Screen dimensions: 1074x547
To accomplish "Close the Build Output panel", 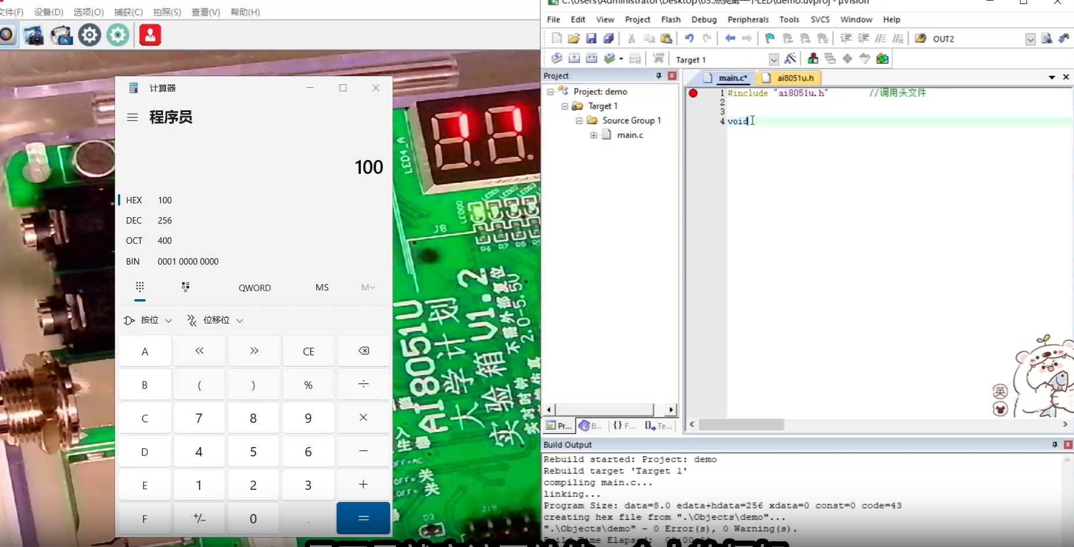I will tap(1068, 445).
